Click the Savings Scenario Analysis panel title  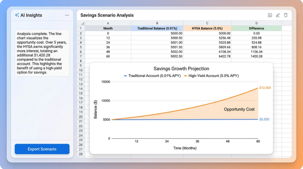[107, 15]
